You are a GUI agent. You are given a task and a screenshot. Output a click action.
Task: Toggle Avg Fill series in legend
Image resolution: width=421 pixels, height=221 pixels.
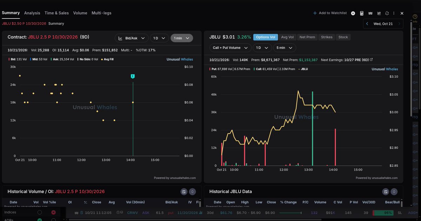(x=107, y=59)
